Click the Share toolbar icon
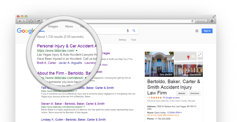The width and height of the screenshot is (237, 122). (39, 21)
